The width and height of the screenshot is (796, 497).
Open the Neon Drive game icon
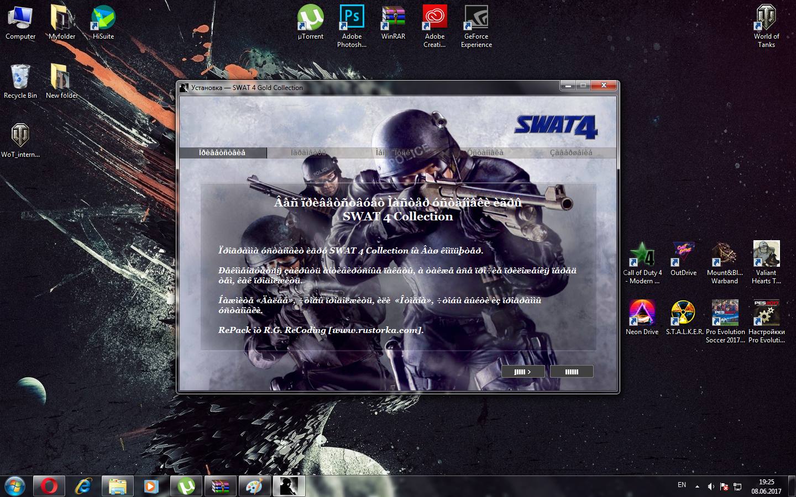[x=642, y=313]
